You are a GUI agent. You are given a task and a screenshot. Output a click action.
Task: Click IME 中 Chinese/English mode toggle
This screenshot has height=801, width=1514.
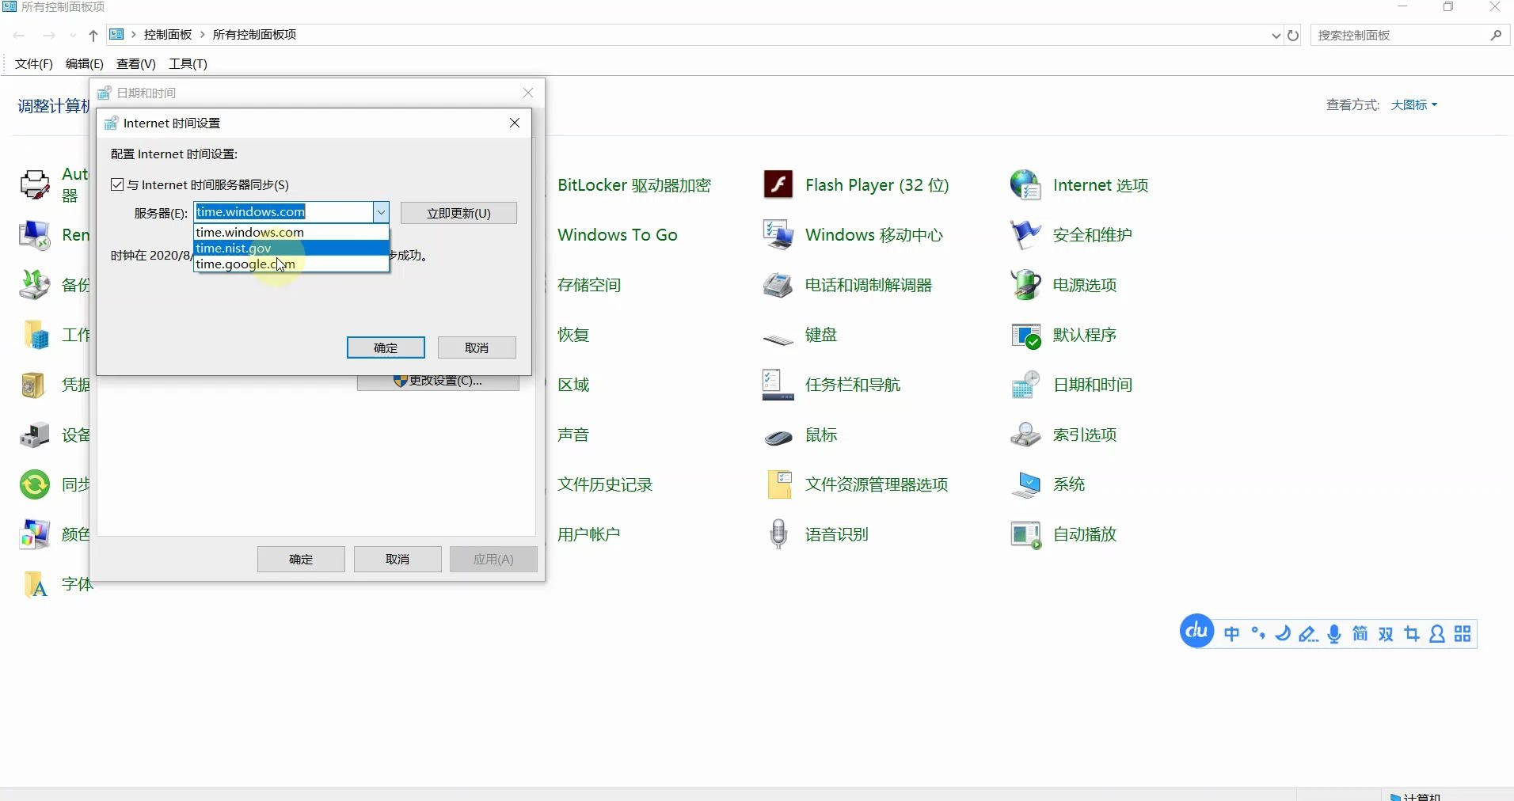click(1231, 634)
